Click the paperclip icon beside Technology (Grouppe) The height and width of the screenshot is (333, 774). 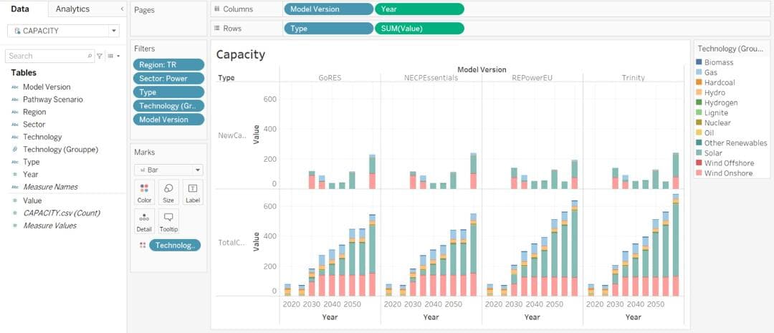(x=14, y=150)
